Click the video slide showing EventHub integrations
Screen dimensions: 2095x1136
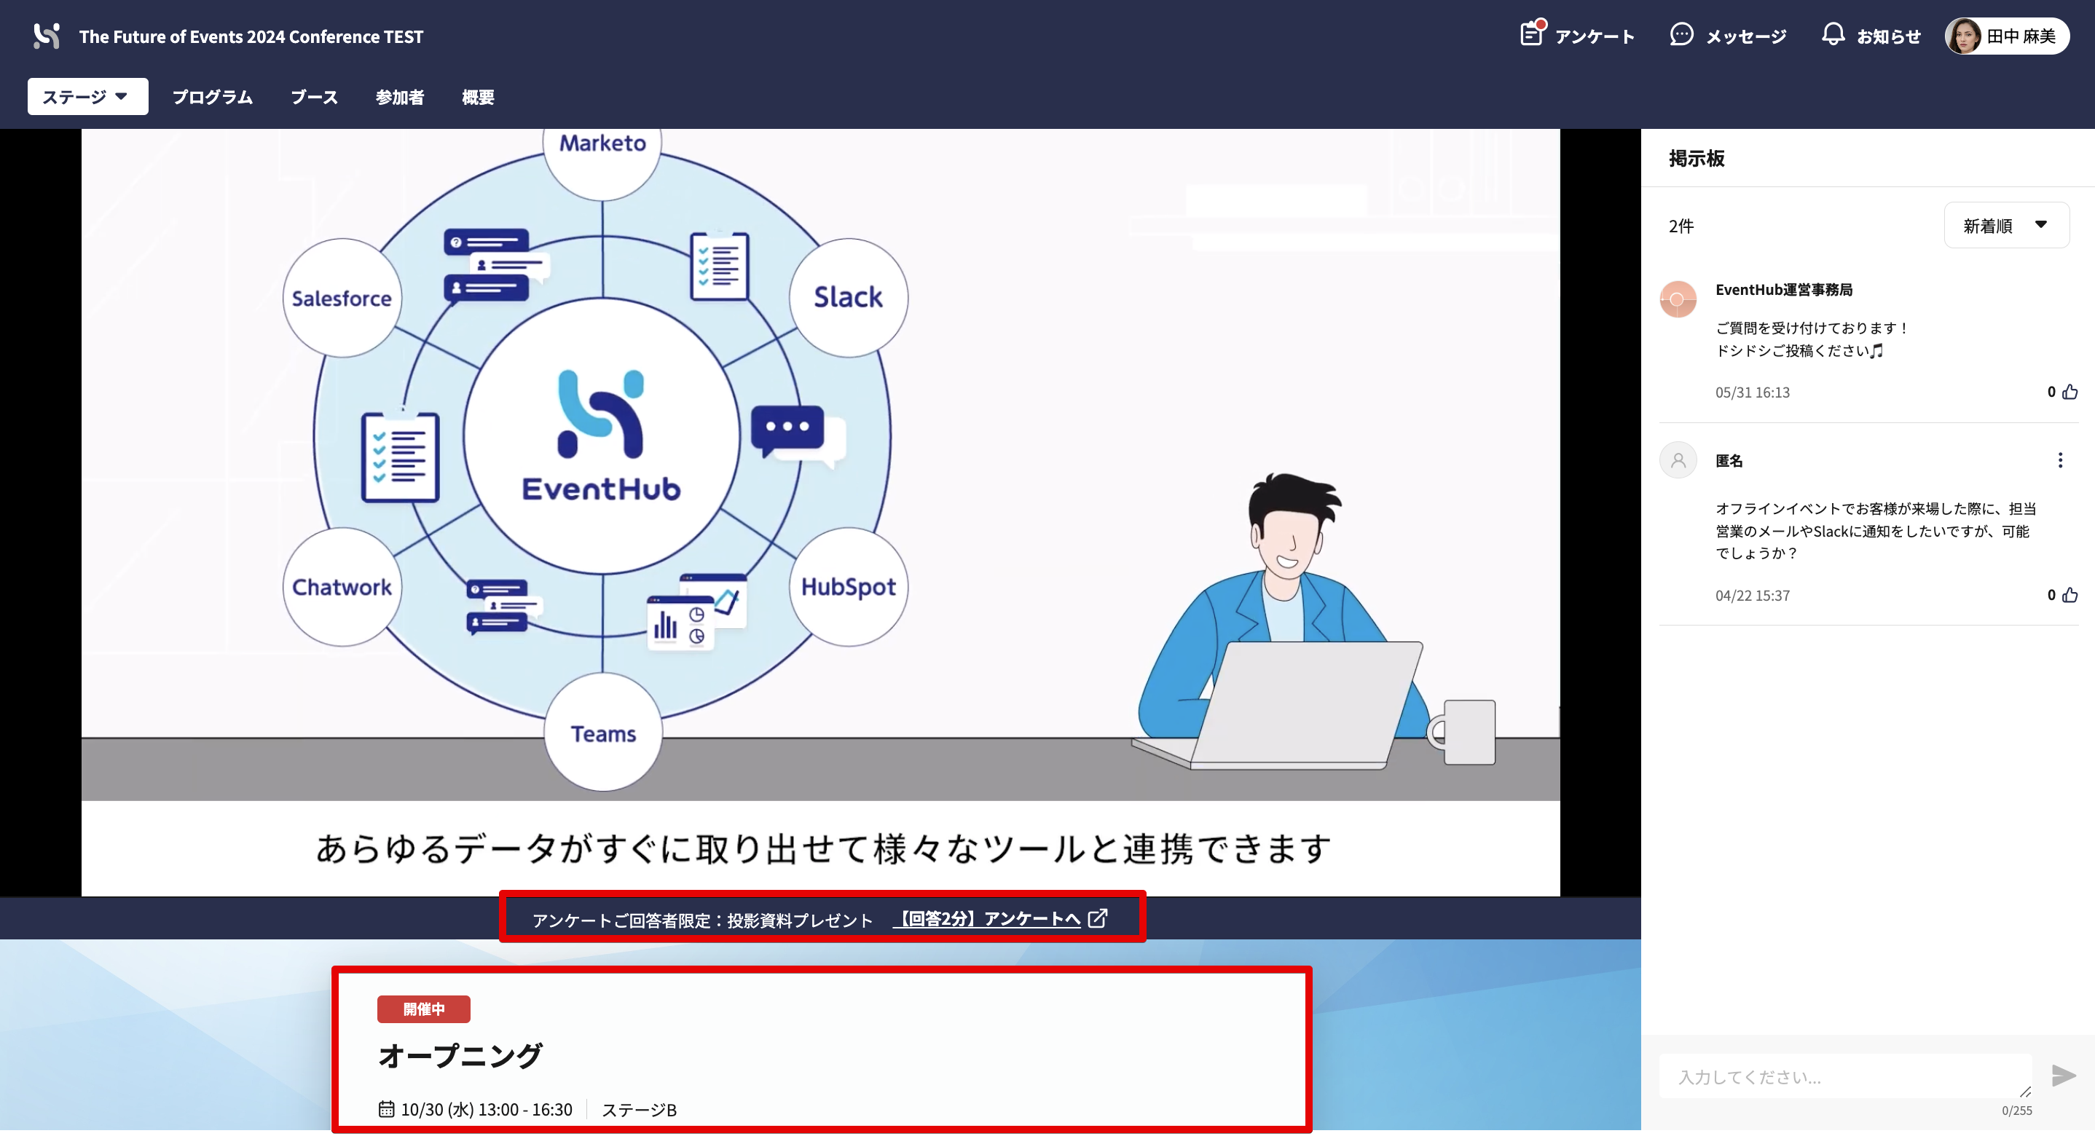click(821, 513)
